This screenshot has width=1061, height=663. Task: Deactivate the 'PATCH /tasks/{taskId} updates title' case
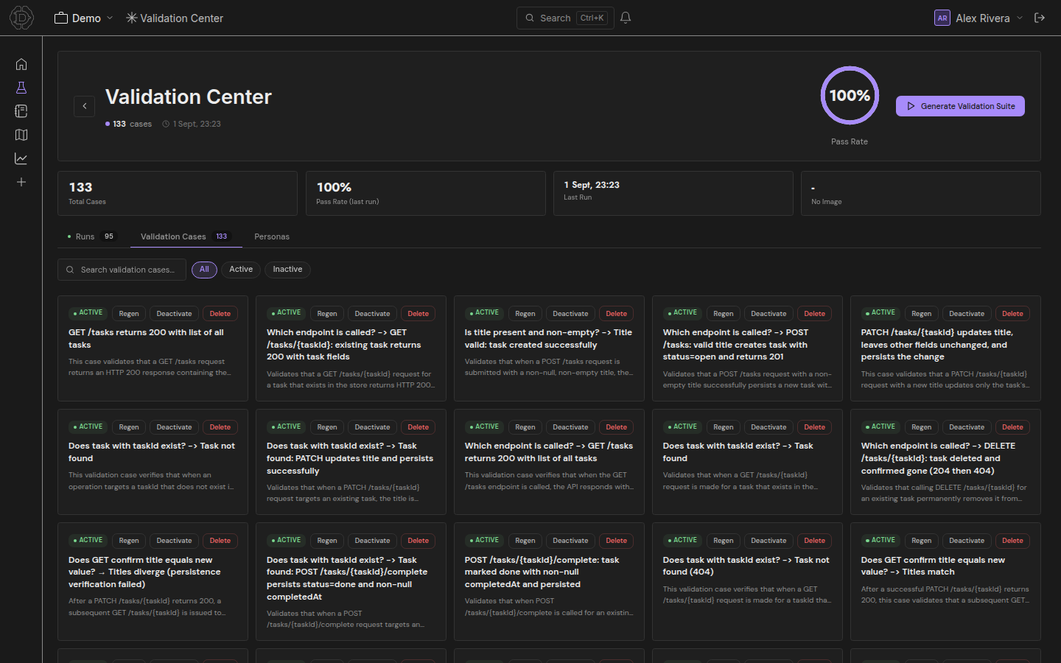pyautogui.click(x=967, y=314)
